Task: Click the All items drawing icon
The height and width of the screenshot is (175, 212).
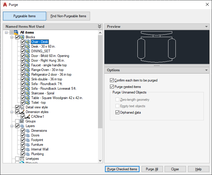Action: [x=16, y=32]
